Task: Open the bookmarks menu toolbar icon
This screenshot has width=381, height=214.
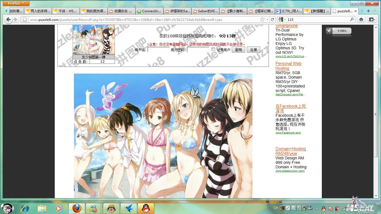Action: (371, 20)
